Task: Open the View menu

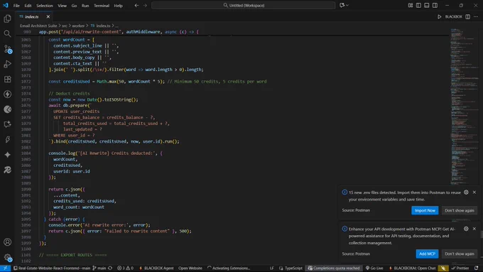Action: click(62, 6)
